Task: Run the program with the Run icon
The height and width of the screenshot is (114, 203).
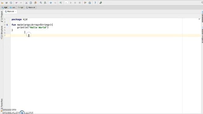Action: tap(71, 3)
